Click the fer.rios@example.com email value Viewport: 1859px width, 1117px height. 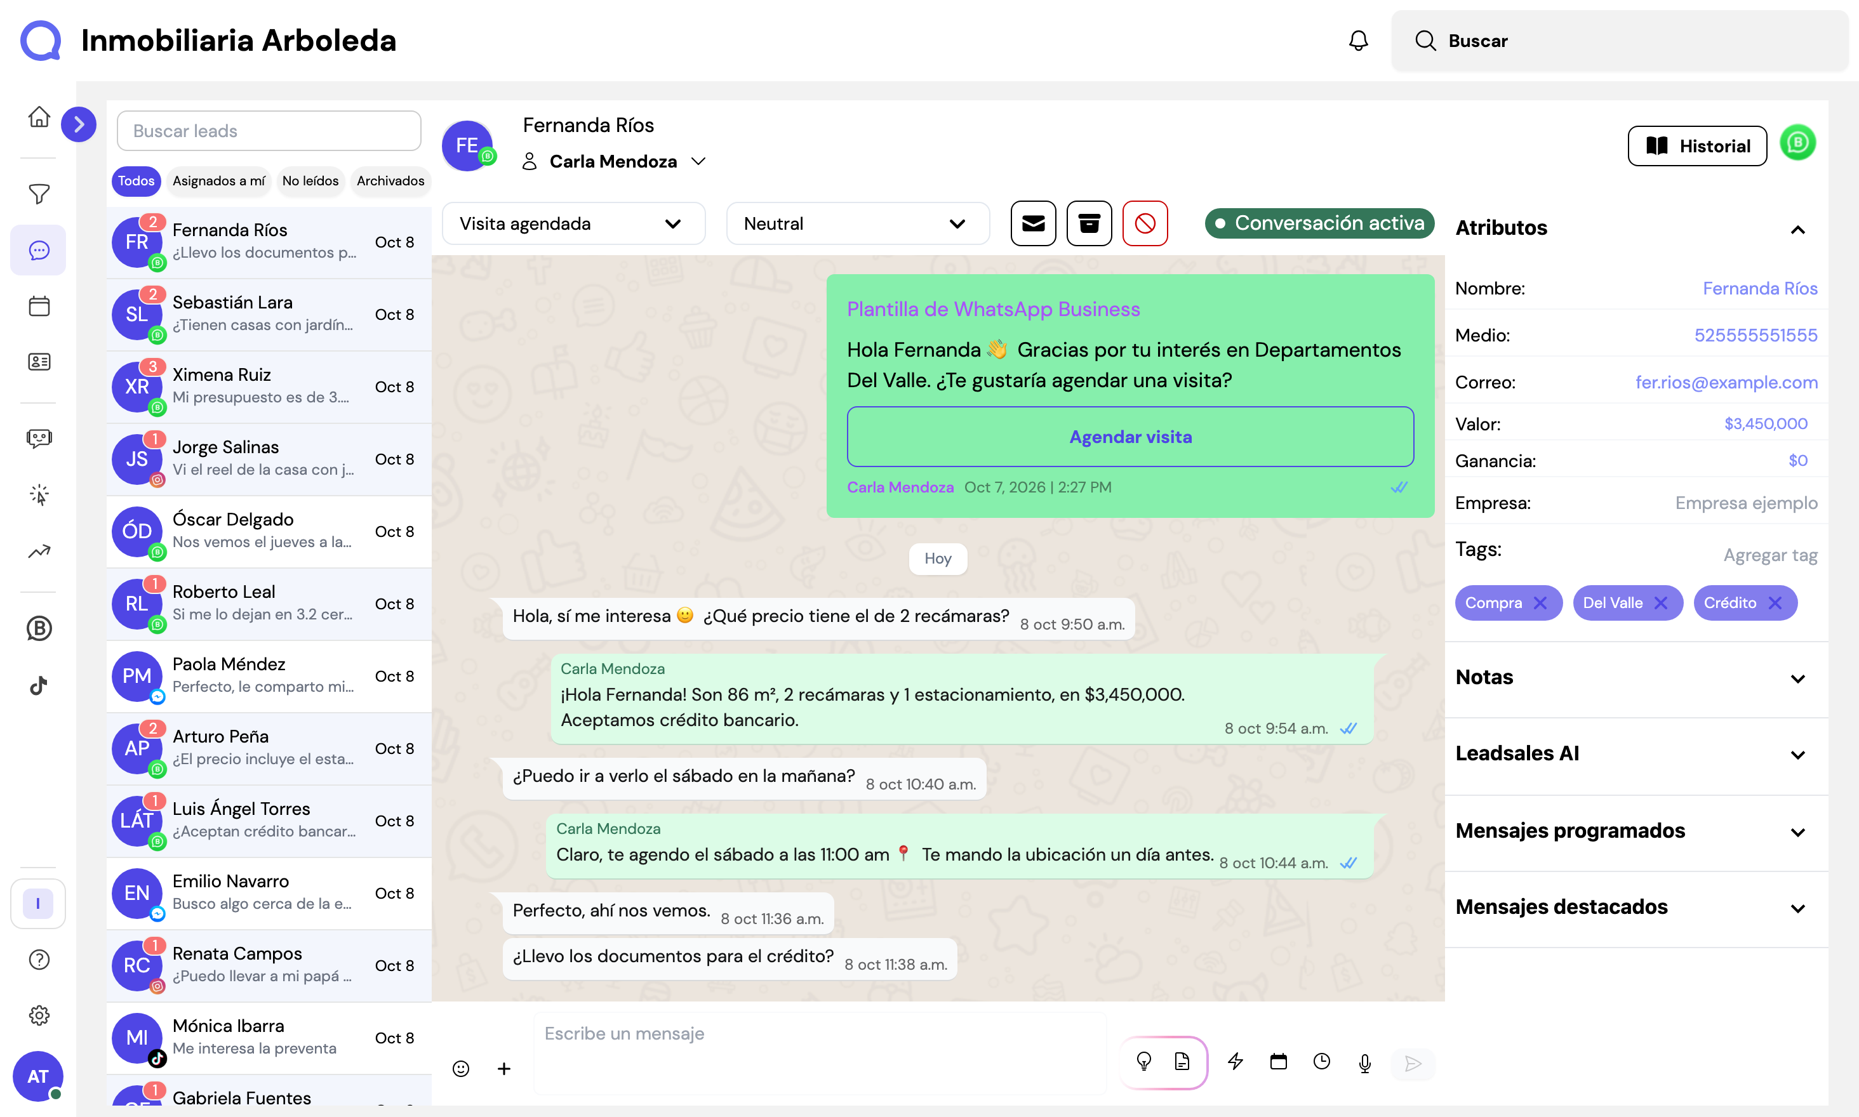point(1726,382)
